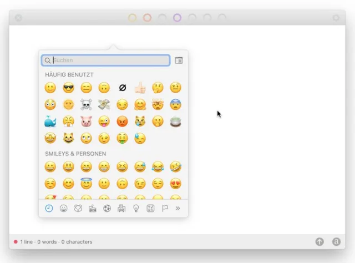Open the soccer ball Activity tab
Image resolution: width=355 pixels, height=263 pixels.
point(107,208)
